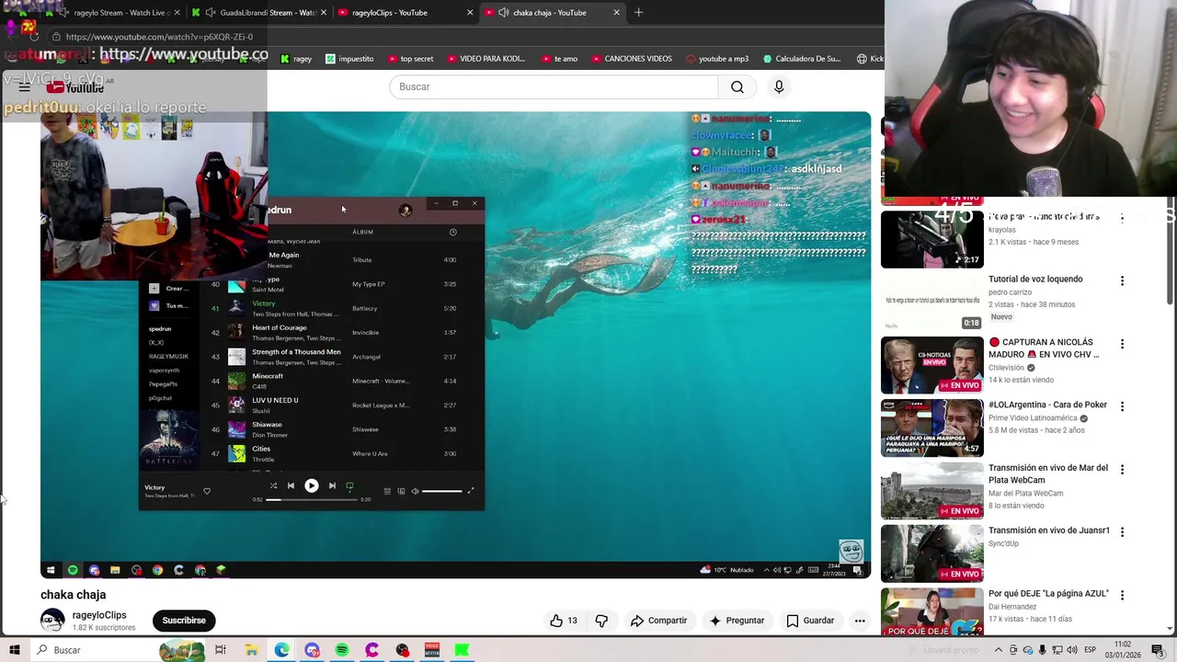The image size is (1177, 662).
Task: Open Task View on taskbar
Action: pos(221,650)
